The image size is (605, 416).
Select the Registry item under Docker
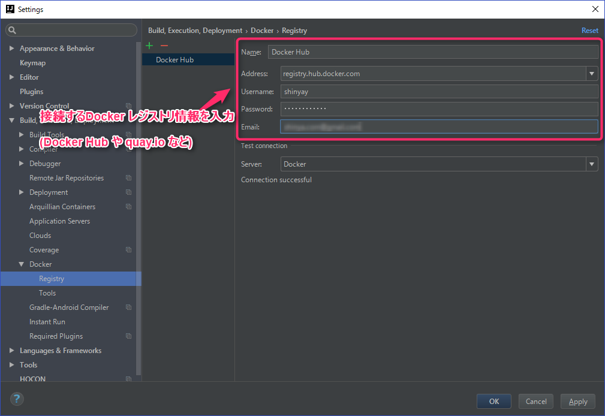click(71, 279)
